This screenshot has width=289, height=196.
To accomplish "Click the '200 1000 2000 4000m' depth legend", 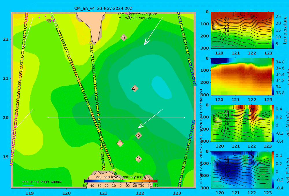I will tap(42, 182).
